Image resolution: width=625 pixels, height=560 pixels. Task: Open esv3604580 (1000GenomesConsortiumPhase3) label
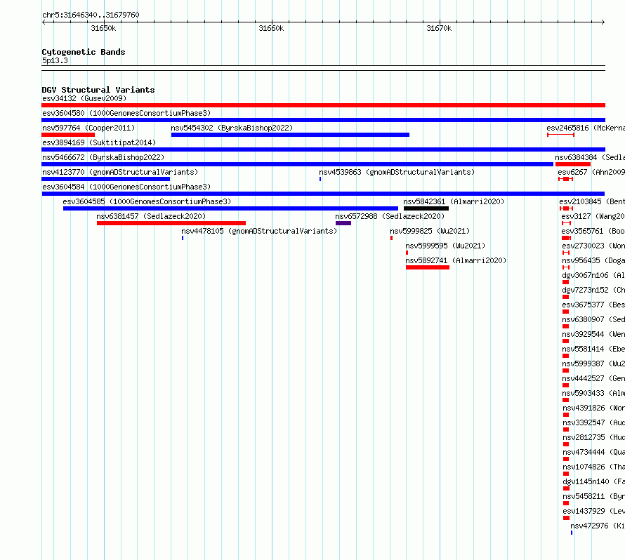(126, 113)
